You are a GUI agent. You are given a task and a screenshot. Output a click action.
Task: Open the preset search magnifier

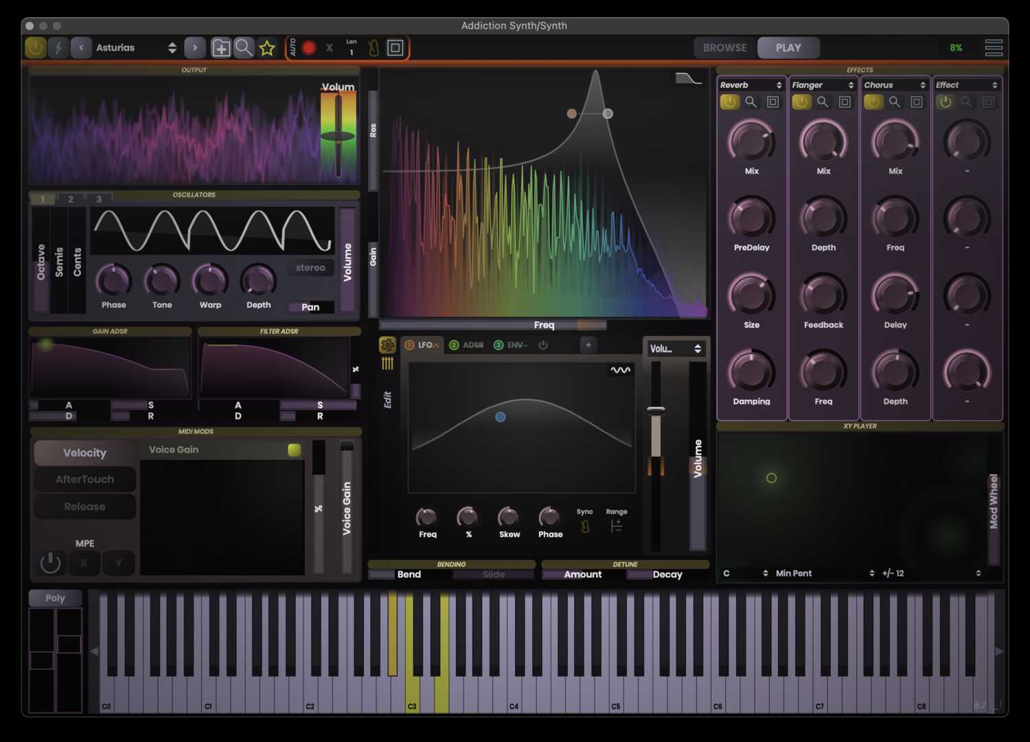[x=244, y=47]
